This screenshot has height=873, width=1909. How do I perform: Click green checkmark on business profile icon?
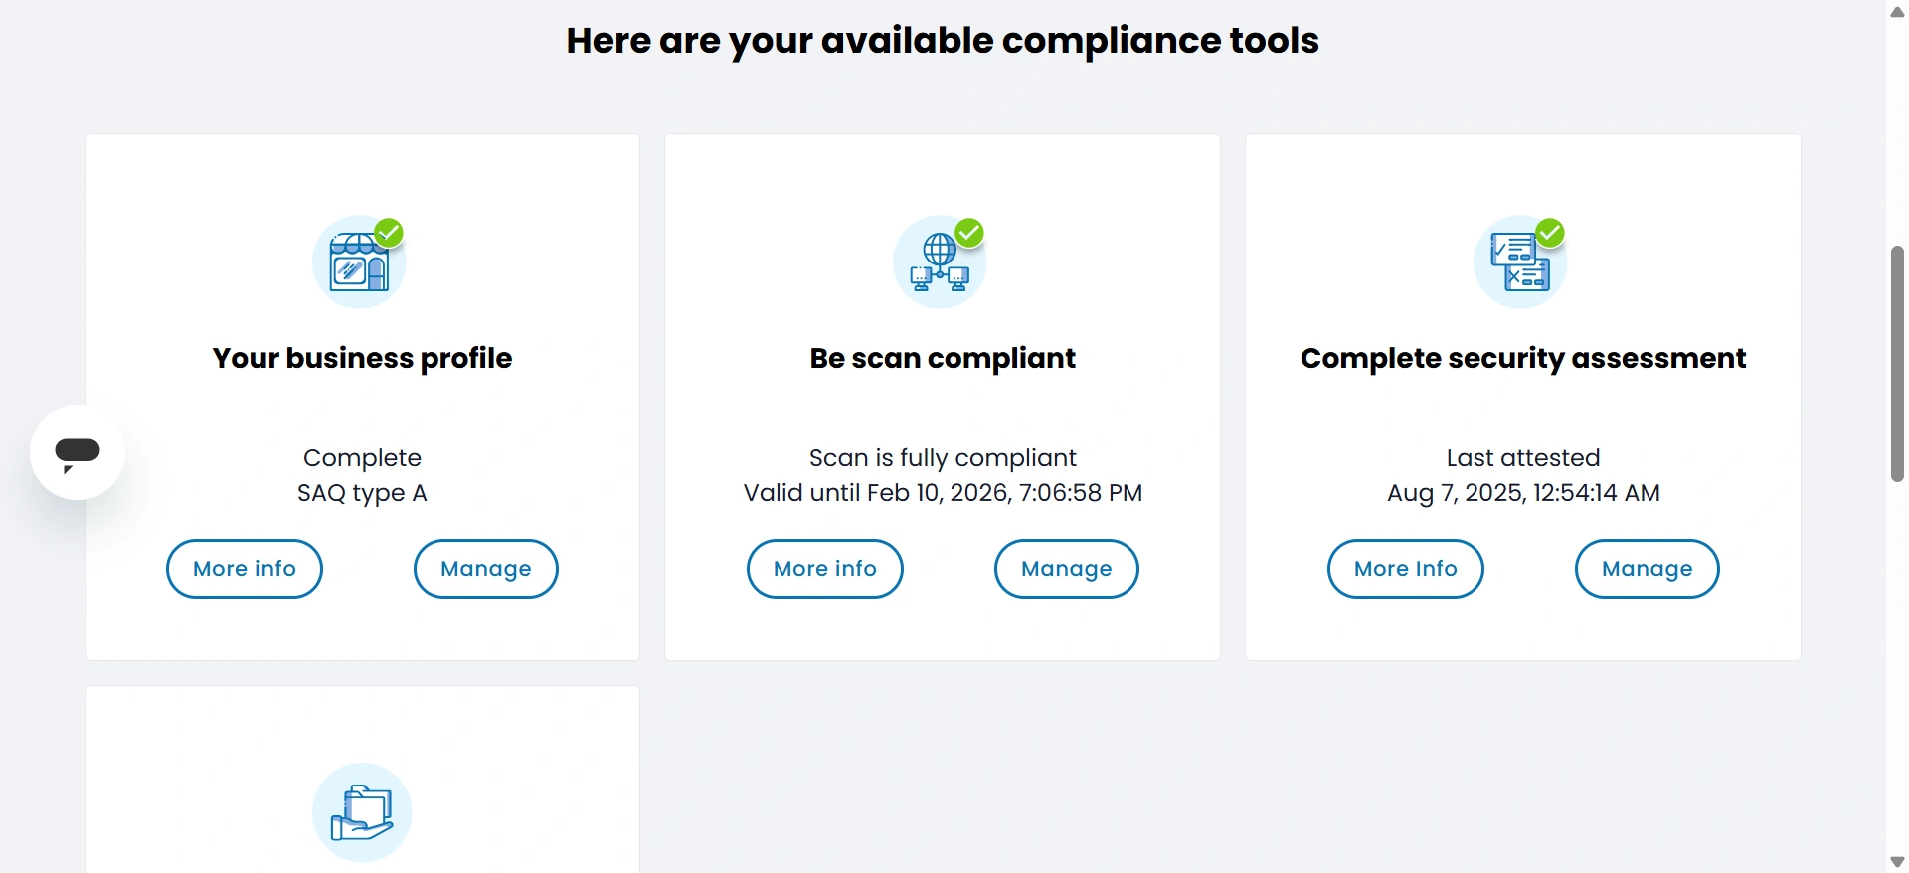tap(389, 233)
